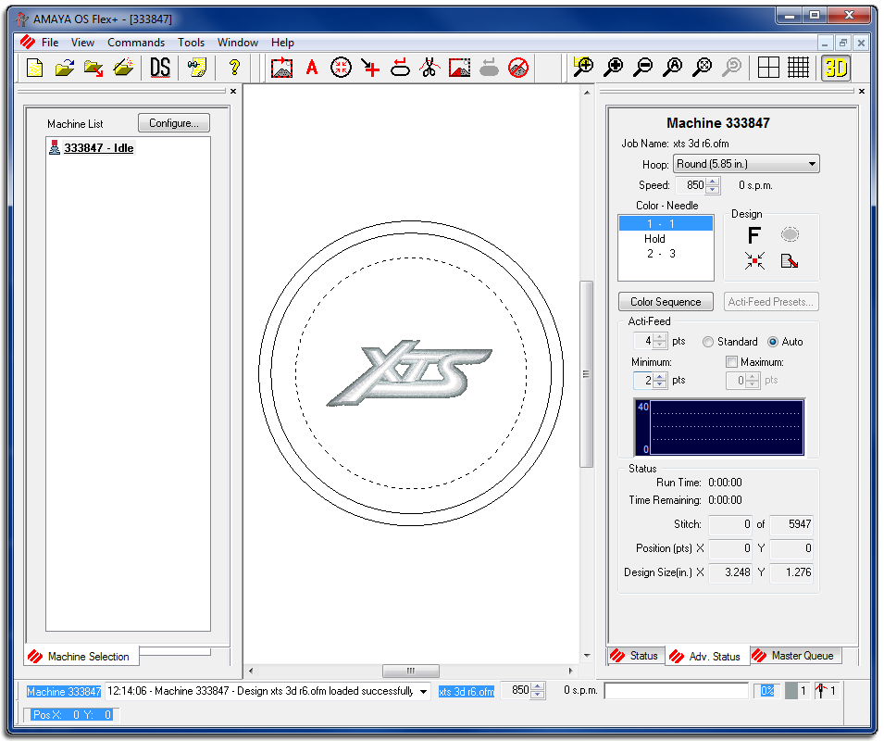Viewport: 884px width, 741px height.
Task: Click the red no-entry cancel icon
Action: [x=518, y=69]
